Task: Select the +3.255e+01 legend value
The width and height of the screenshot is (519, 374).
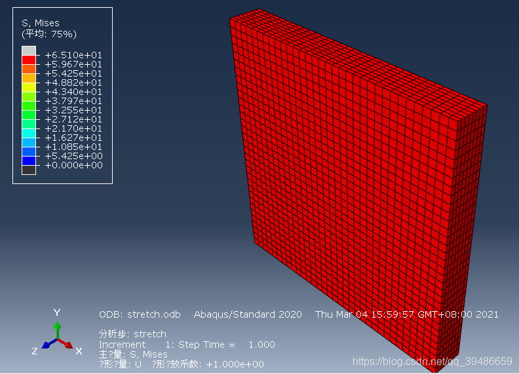Action: coord(73,110)
